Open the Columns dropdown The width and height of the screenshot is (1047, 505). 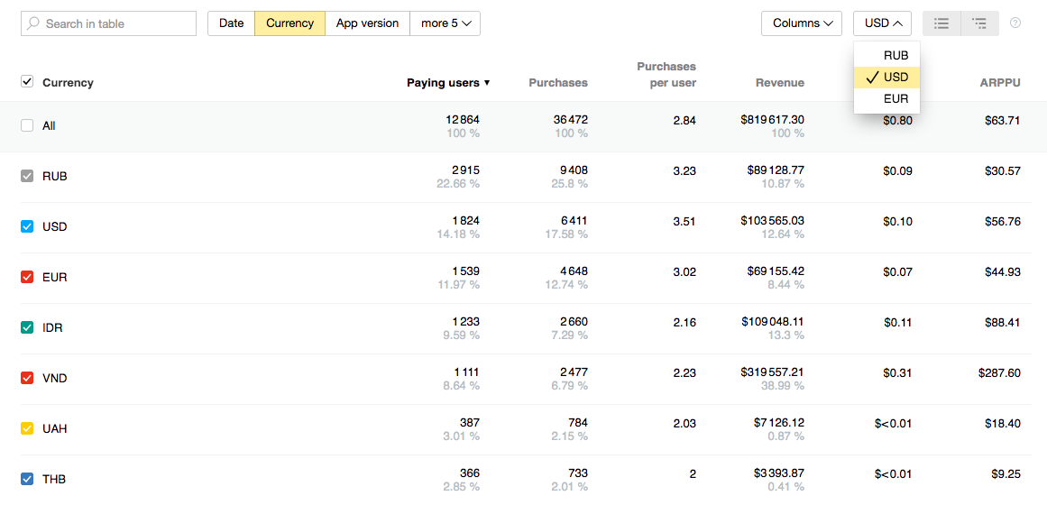[x=802, y=23]
